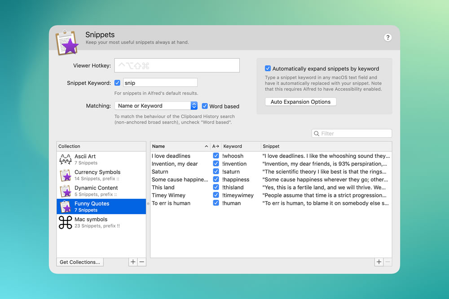Image resolution: width=449 pixels, height=299 pixels.
Task: Toggle auto-expand for !saturn snippet
Action: [x=216, y=171]
